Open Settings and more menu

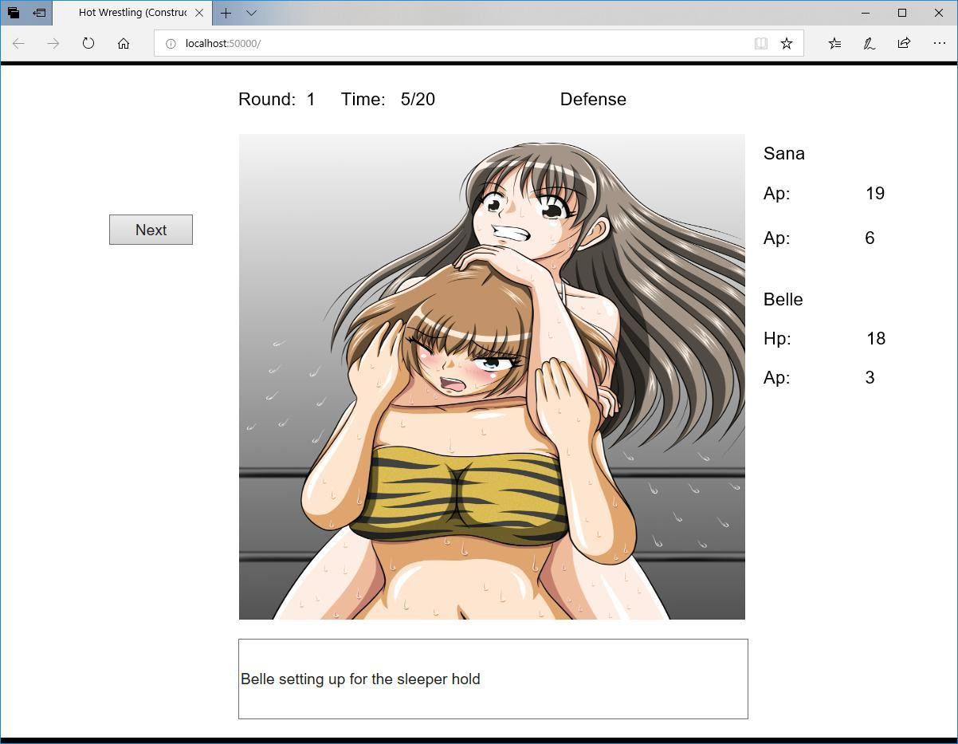click(x=939, y=43)
